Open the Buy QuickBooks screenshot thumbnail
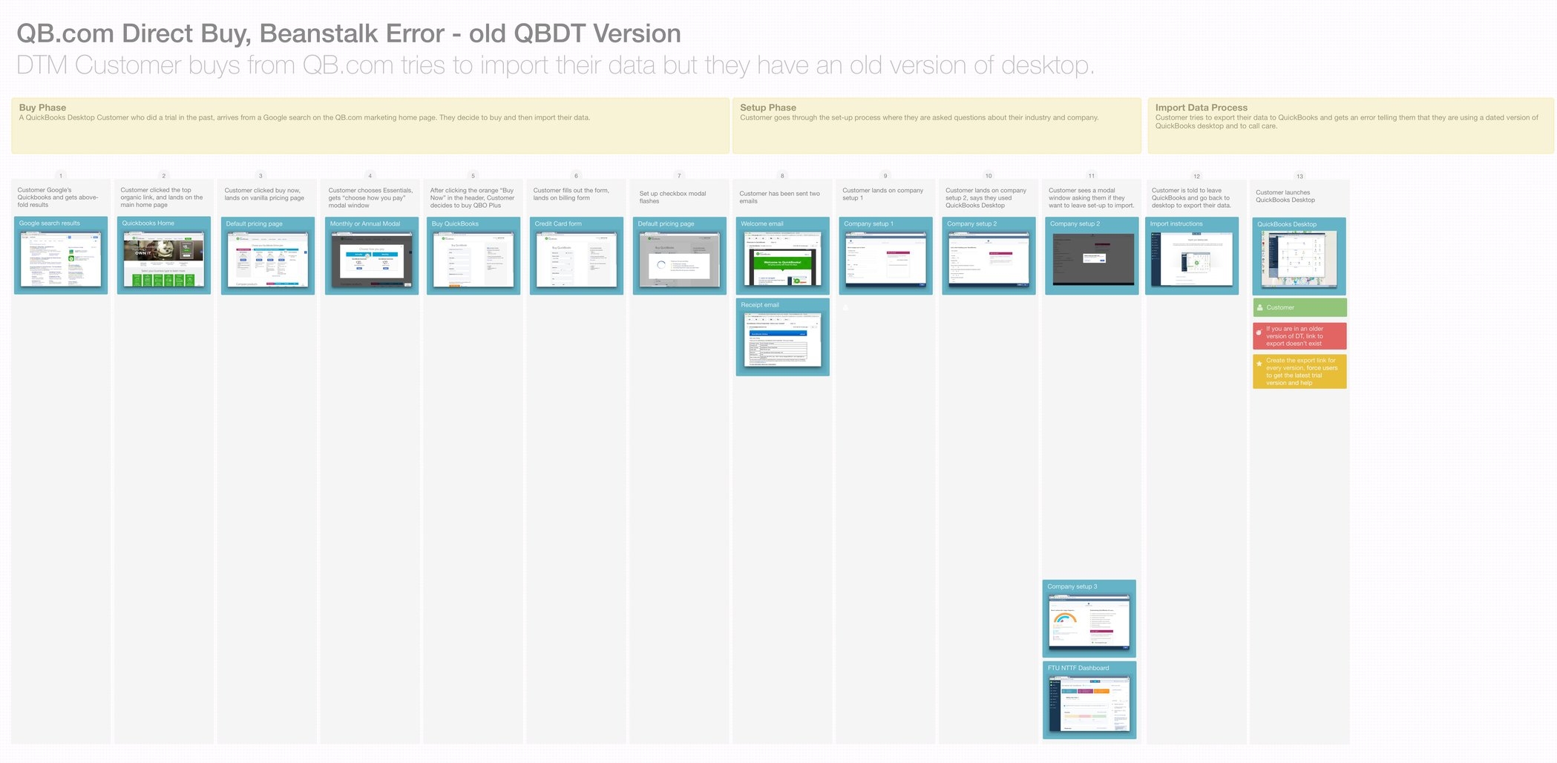Image resolution: width=1557 pixels, height=763 pixels. tap(473, 260)
